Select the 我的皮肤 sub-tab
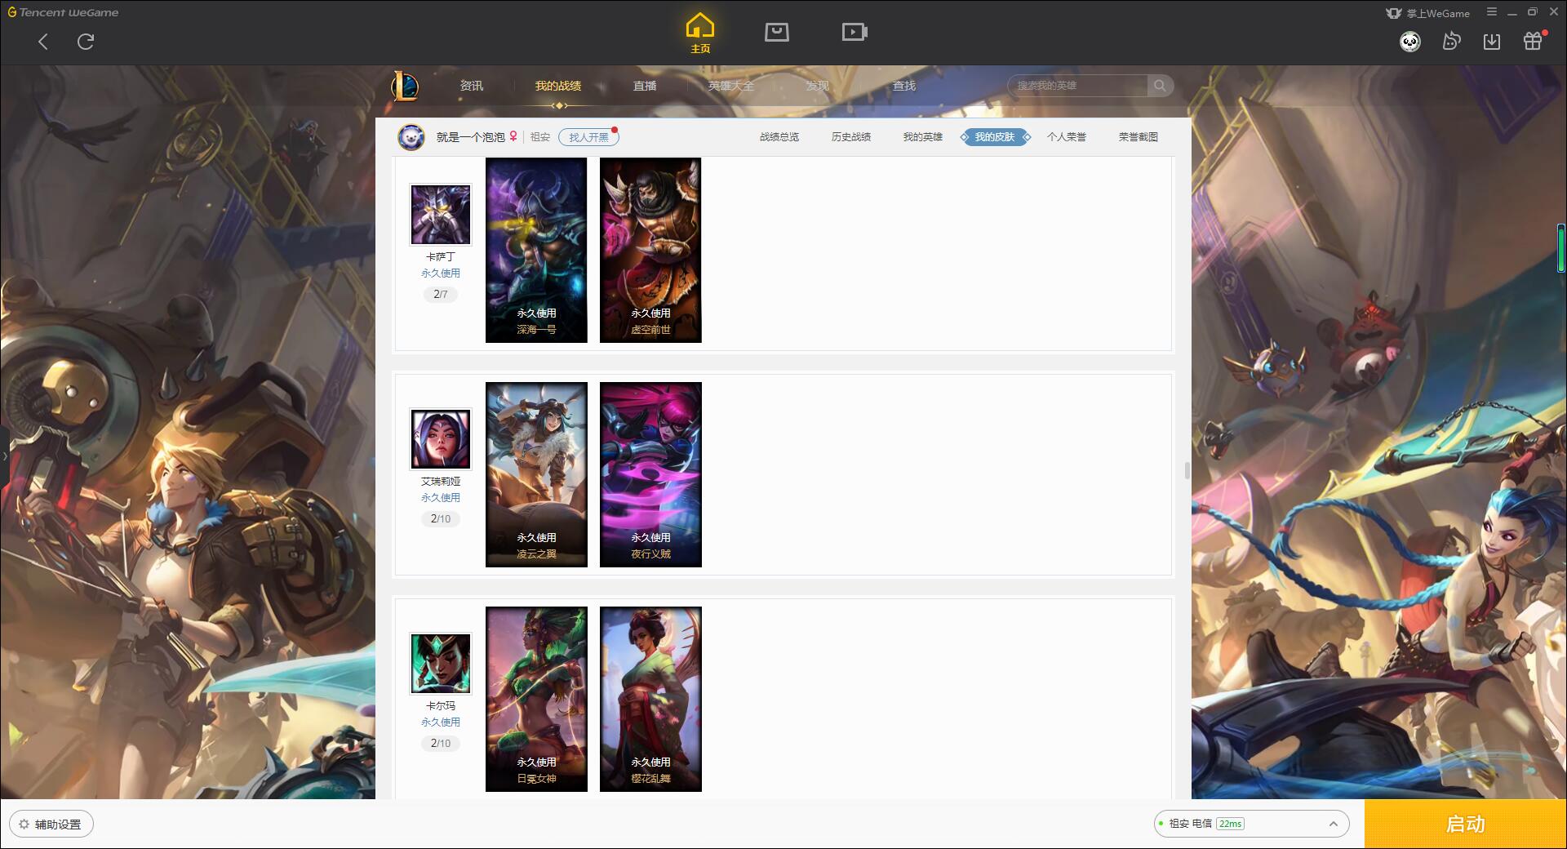1567x849 pixels. [995, 137]
